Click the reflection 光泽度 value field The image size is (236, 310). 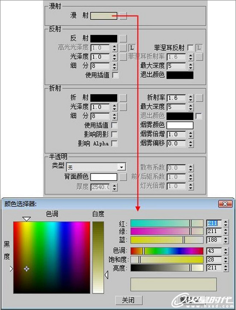click(100, 57)
